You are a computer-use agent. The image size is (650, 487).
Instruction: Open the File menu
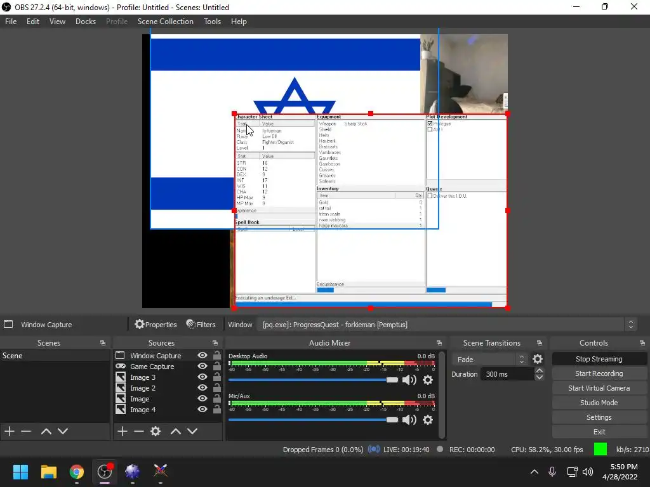click(11, 21)
